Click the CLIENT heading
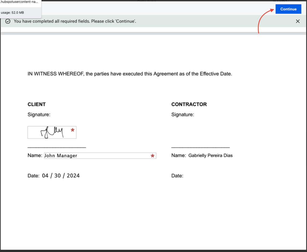This screenshot has width=307, height=252. [x=37, y=104]
